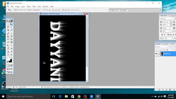Select the Background layer thumbnail

point(162,54)
